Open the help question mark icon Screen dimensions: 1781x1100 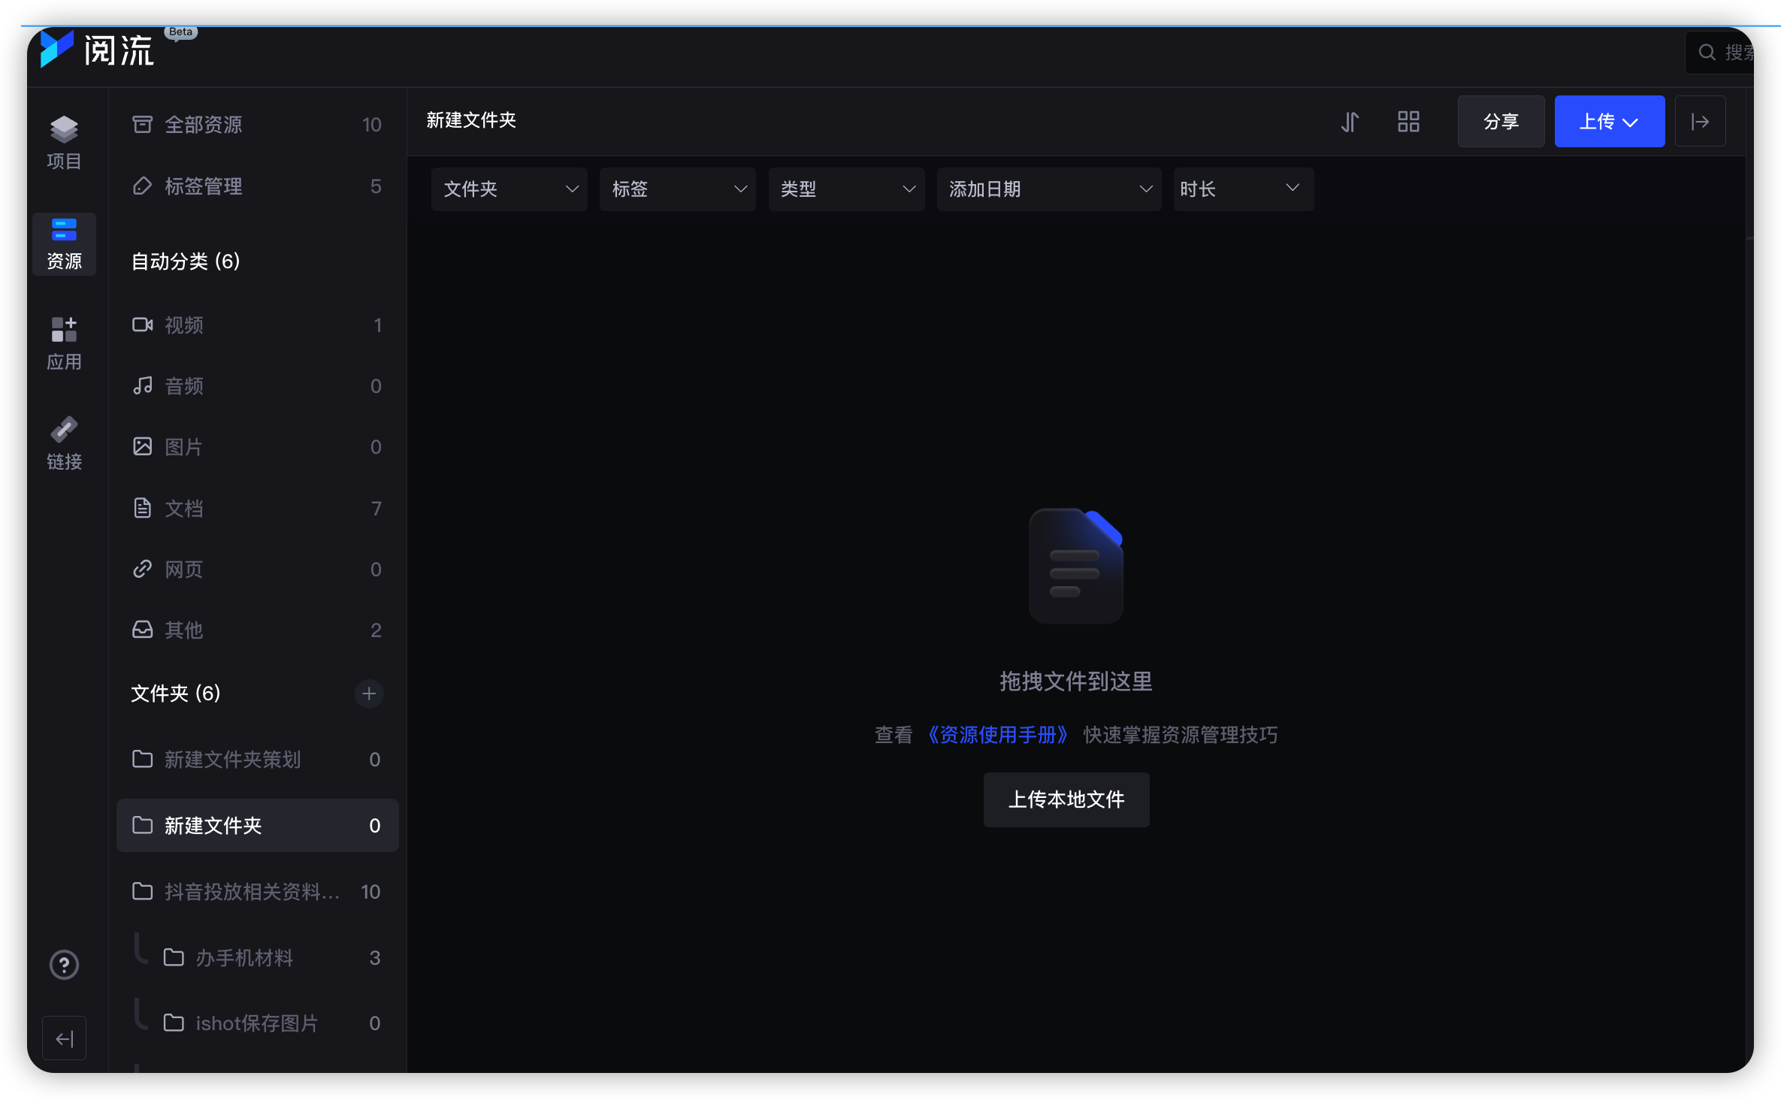click(64, 965)
